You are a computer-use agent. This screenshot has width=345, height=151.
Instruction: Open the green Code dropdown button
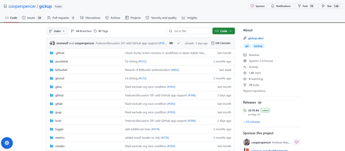[x=224, y=31]
